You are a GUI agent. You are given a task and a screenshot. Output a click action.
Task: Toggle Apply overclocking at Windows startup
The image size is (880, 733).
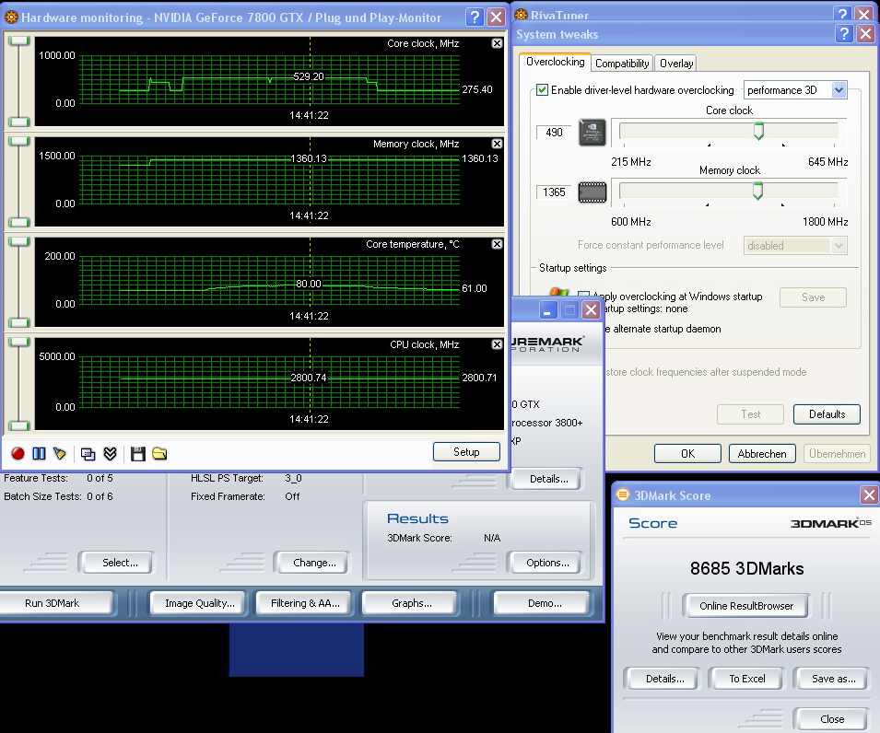[583, 297]
